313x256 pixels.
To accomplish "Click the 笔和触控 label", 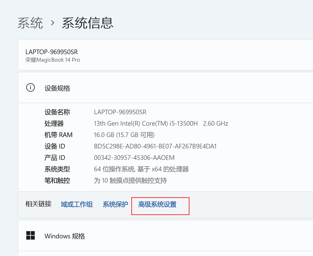I will [x=57, y=181].
